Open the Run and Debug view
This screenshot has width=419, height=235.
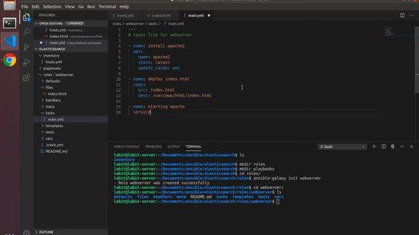click(26, 63)
